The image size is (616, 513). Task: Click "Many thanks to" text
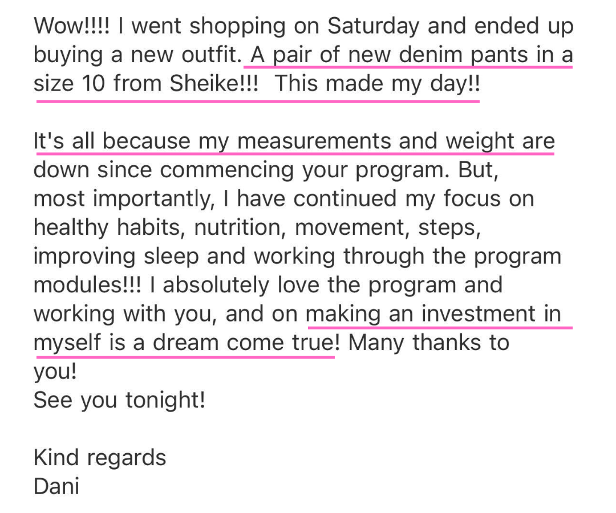coord(428,342)
